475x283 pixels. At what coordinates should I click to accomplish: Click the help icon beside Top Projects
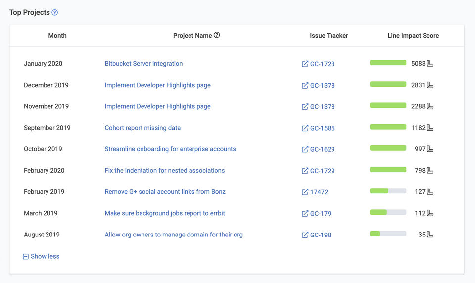[55, 13]
